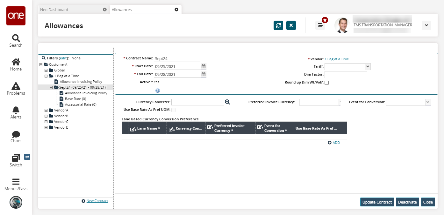The height and width of the screenshot is (215, 444).
Task: Toggle Use Base Rate As Pref UOM checkbox
Action: [x=174, y=110]
